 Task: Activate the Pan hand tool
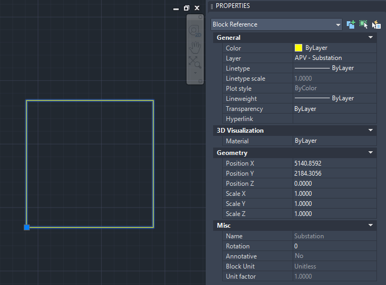195,47
